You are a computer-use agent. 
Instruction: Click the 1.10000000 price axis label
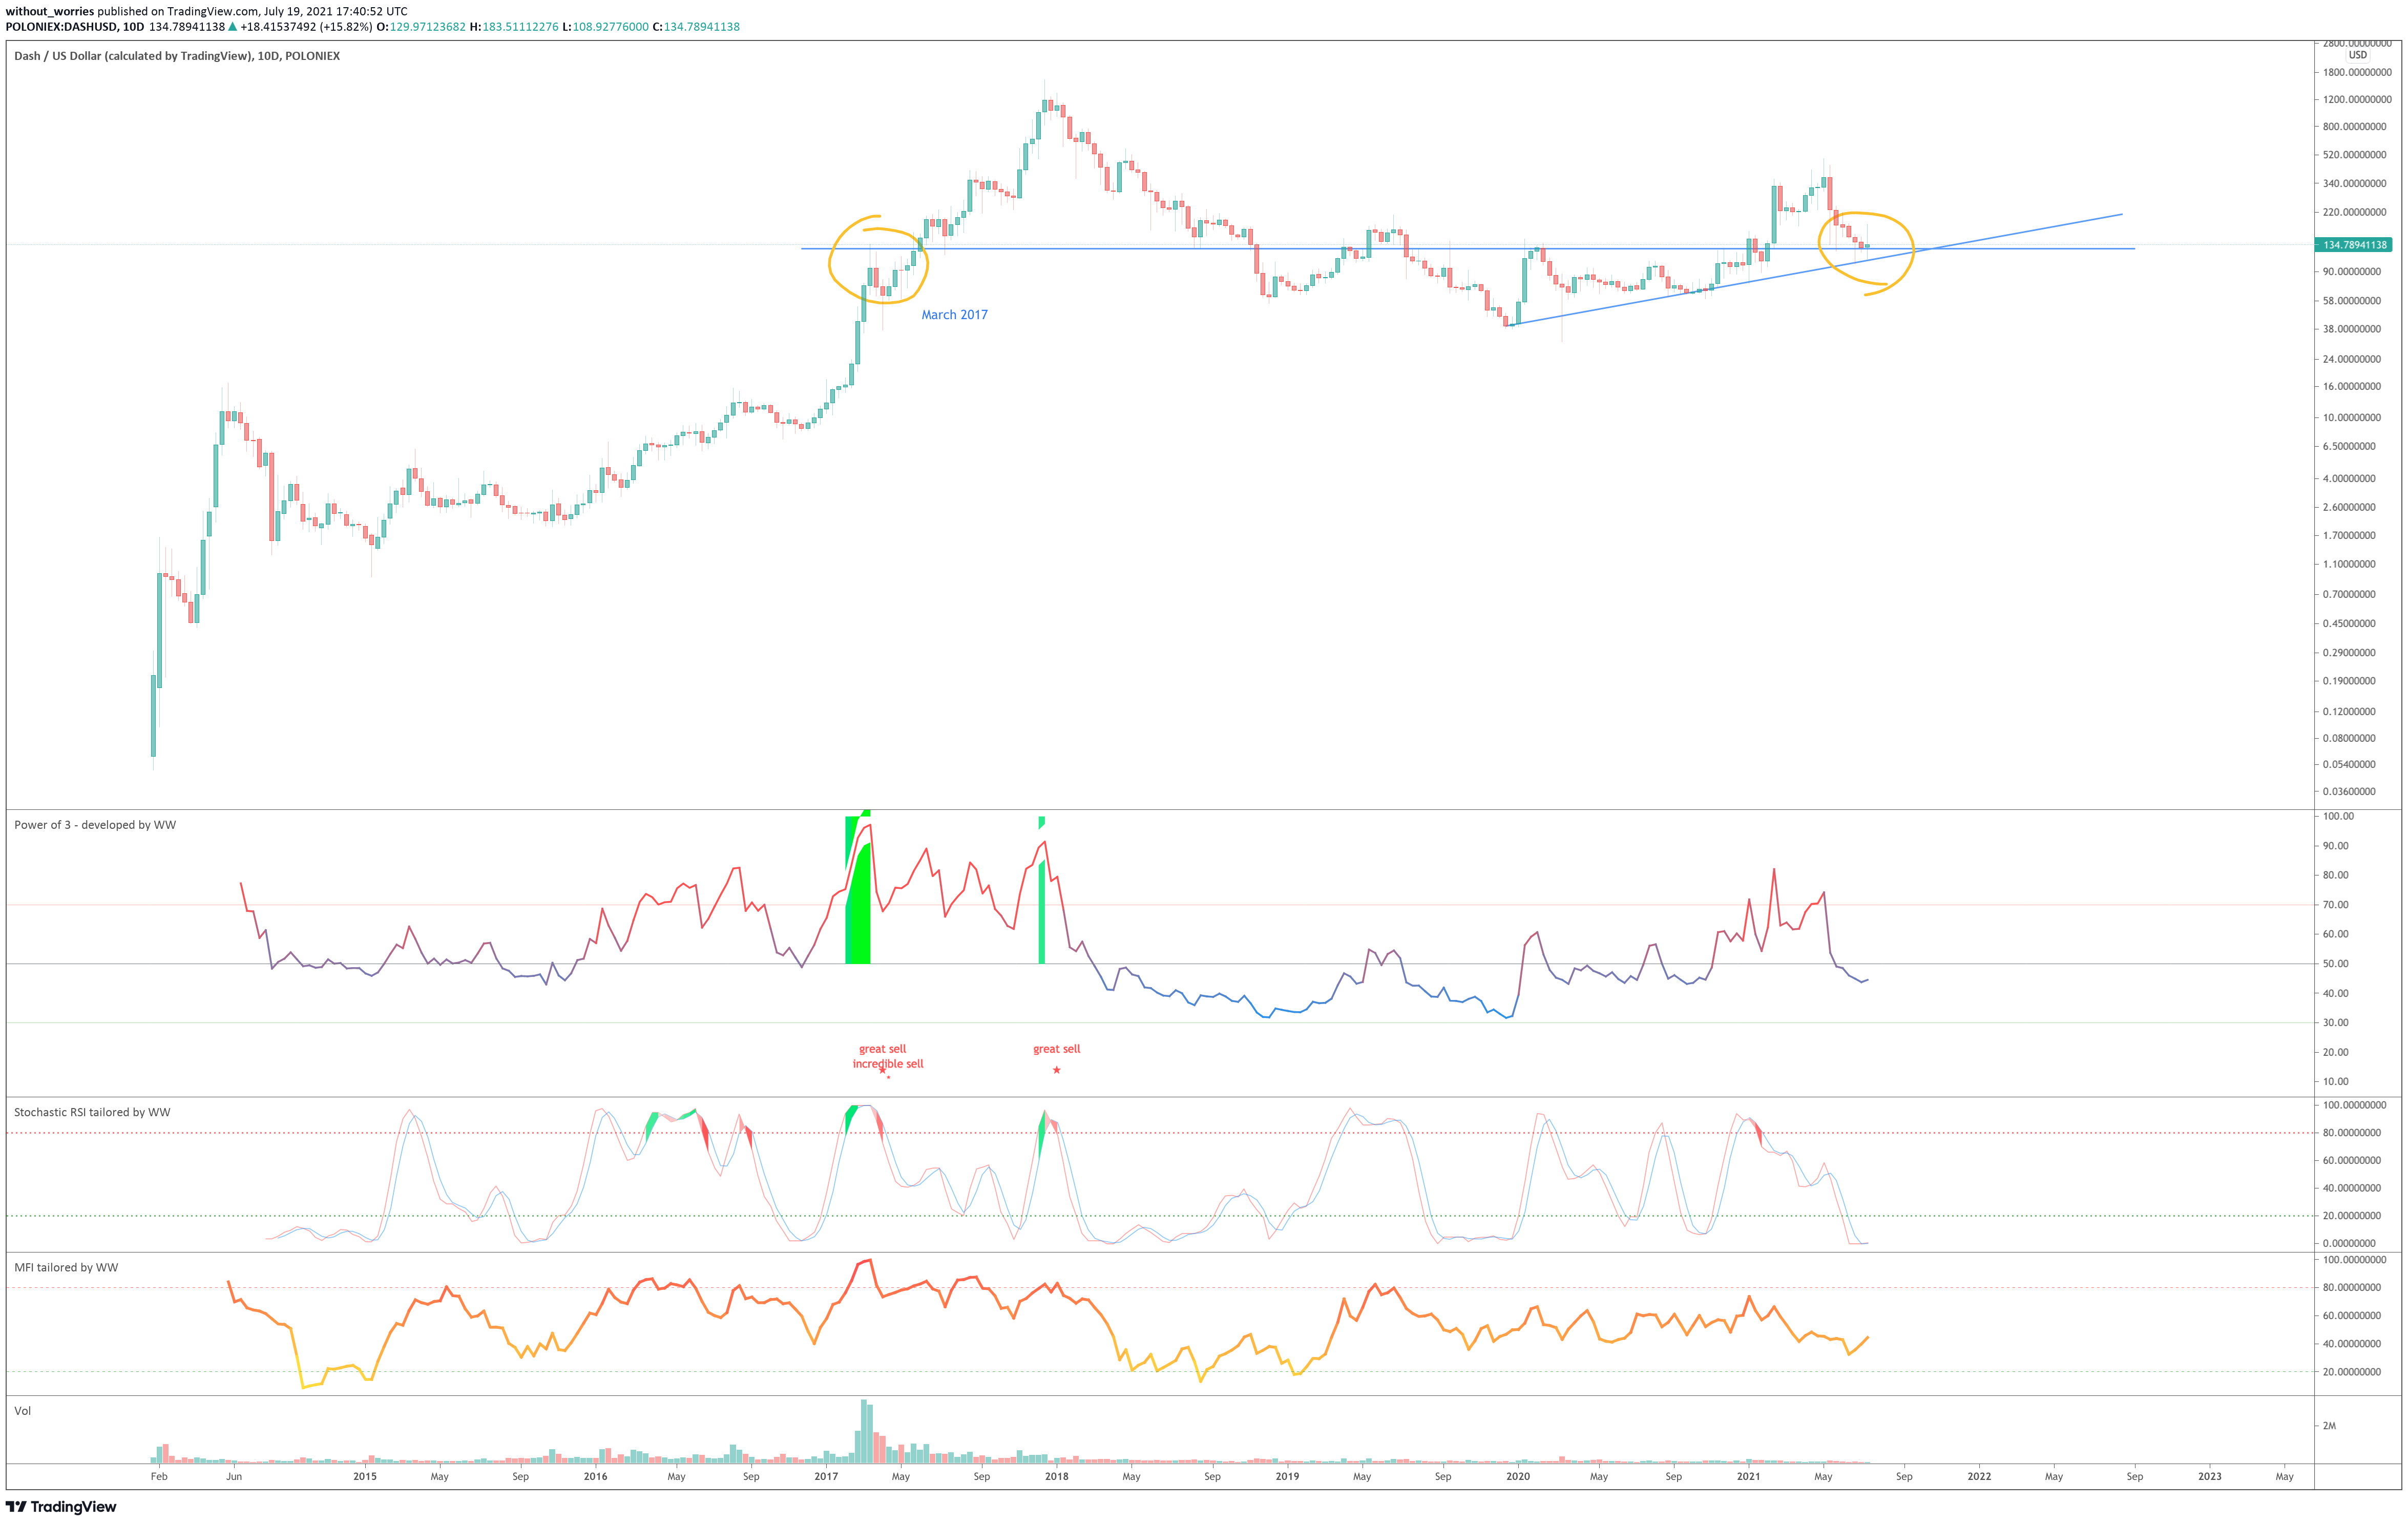tap(2349, 564)
